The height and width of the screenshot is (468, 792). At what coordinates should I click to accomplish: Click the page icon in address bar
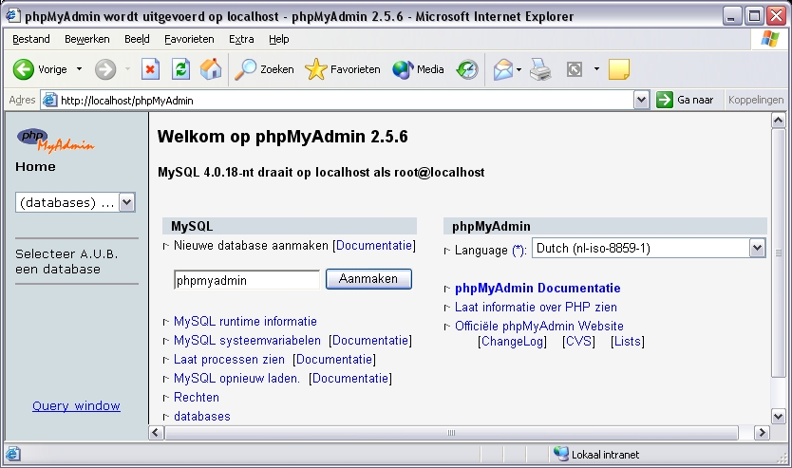pos(49,100)
